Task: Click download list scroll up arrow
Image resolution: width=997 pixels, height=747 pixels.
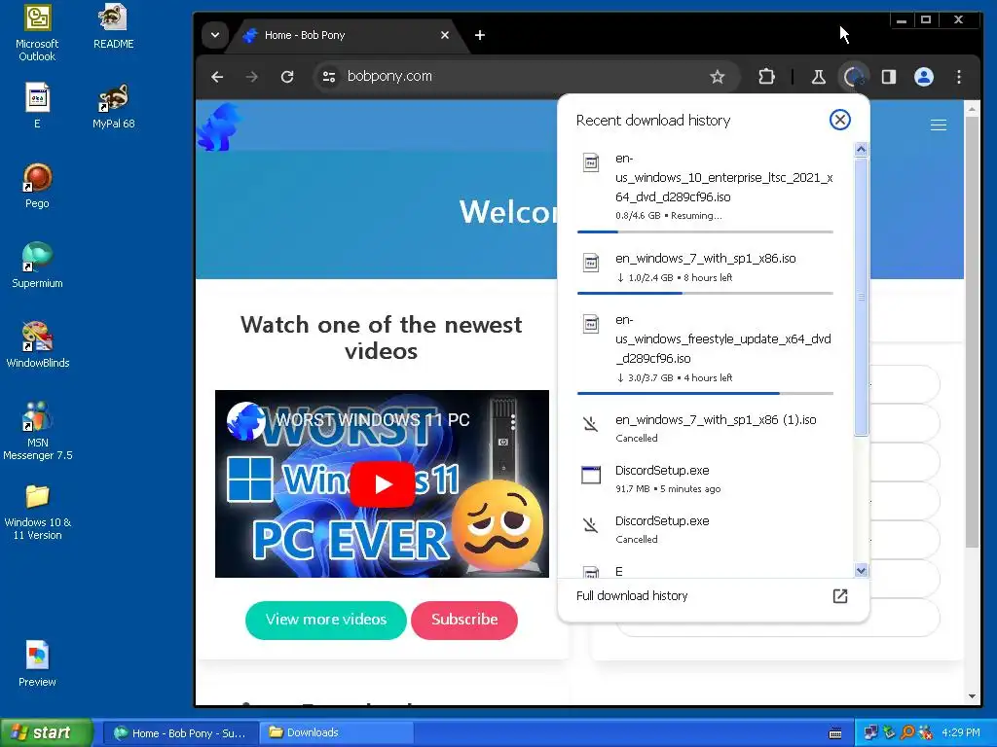Action: point(861,149)
